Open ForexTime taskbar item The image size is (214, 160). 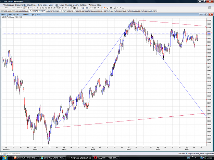coord(26,158)
